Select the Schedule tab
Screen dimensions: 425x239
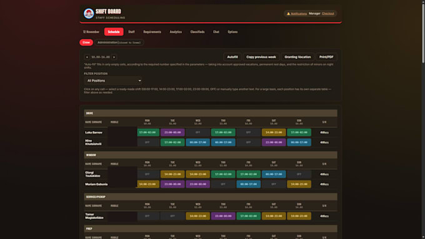point(114,32)
